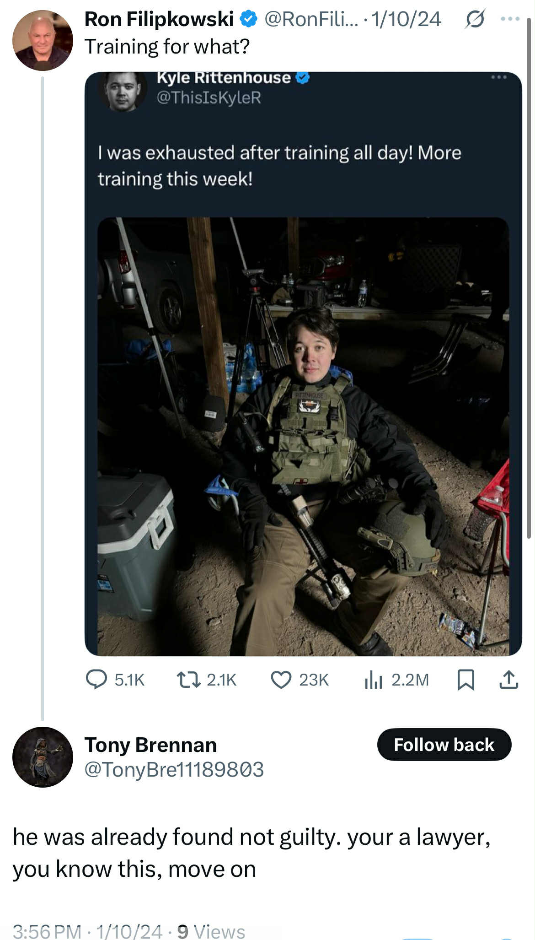Open Ron Filipkowski display name link
535x940 pixels.
[159, 19]
